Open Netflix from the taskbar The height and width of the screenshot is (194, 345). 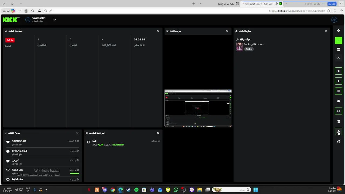(89, 190)
